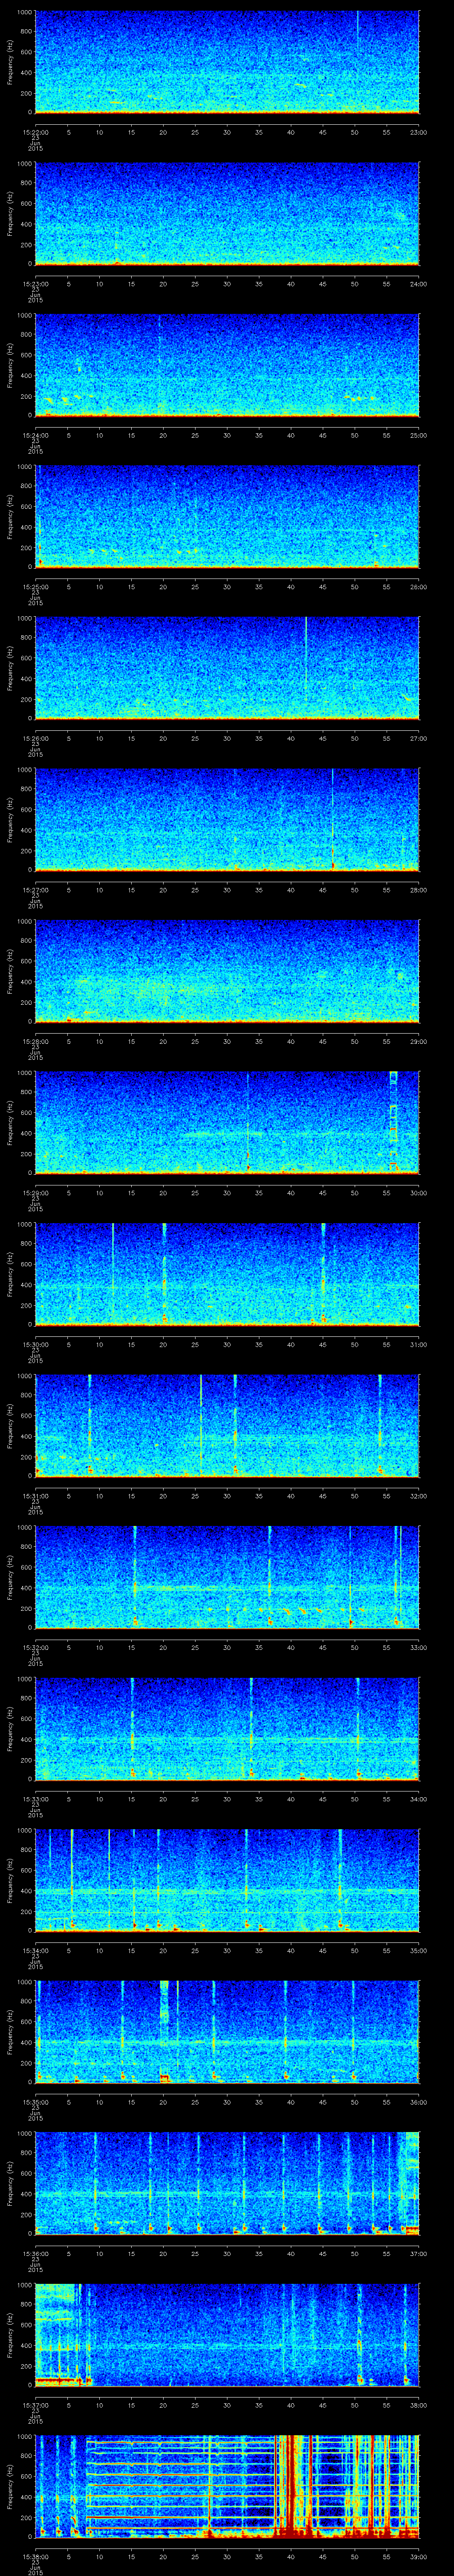Click the spectrogram panel starting at 15:37:00
Screen dimensions: 454x2576
[227, 2335]
